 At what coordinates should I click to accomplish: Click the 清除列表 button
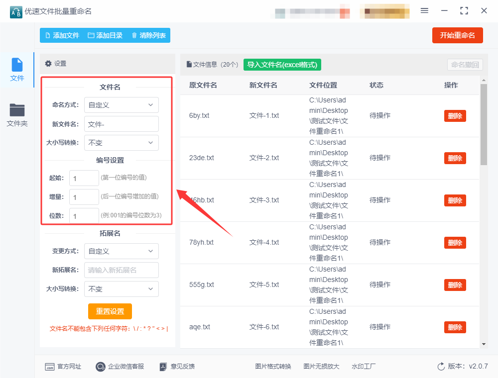[148, 35]
